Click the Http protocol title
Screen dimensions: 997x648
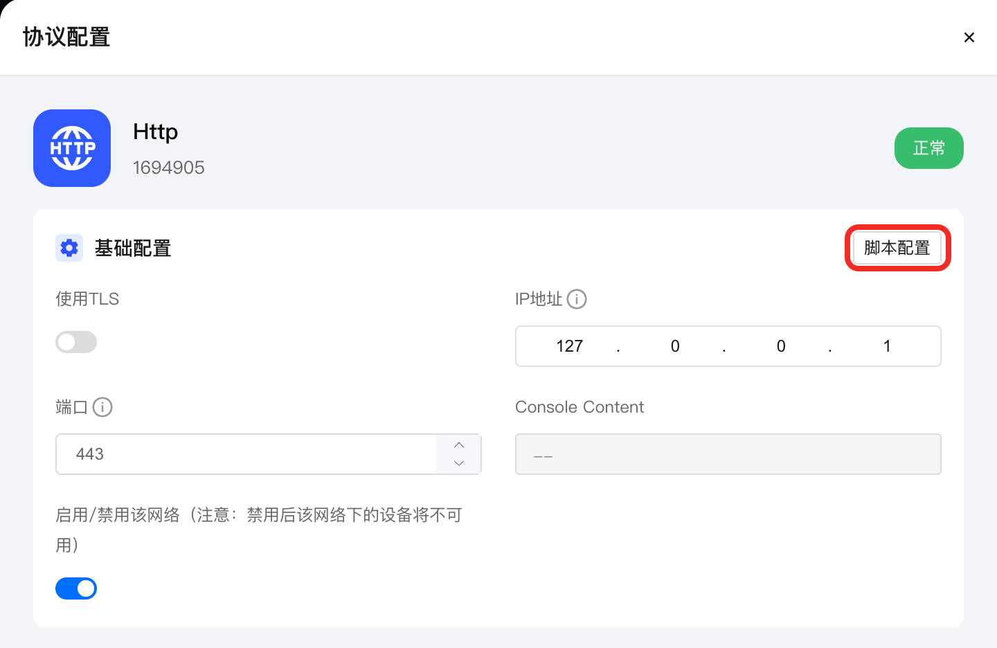click(156, 132)
